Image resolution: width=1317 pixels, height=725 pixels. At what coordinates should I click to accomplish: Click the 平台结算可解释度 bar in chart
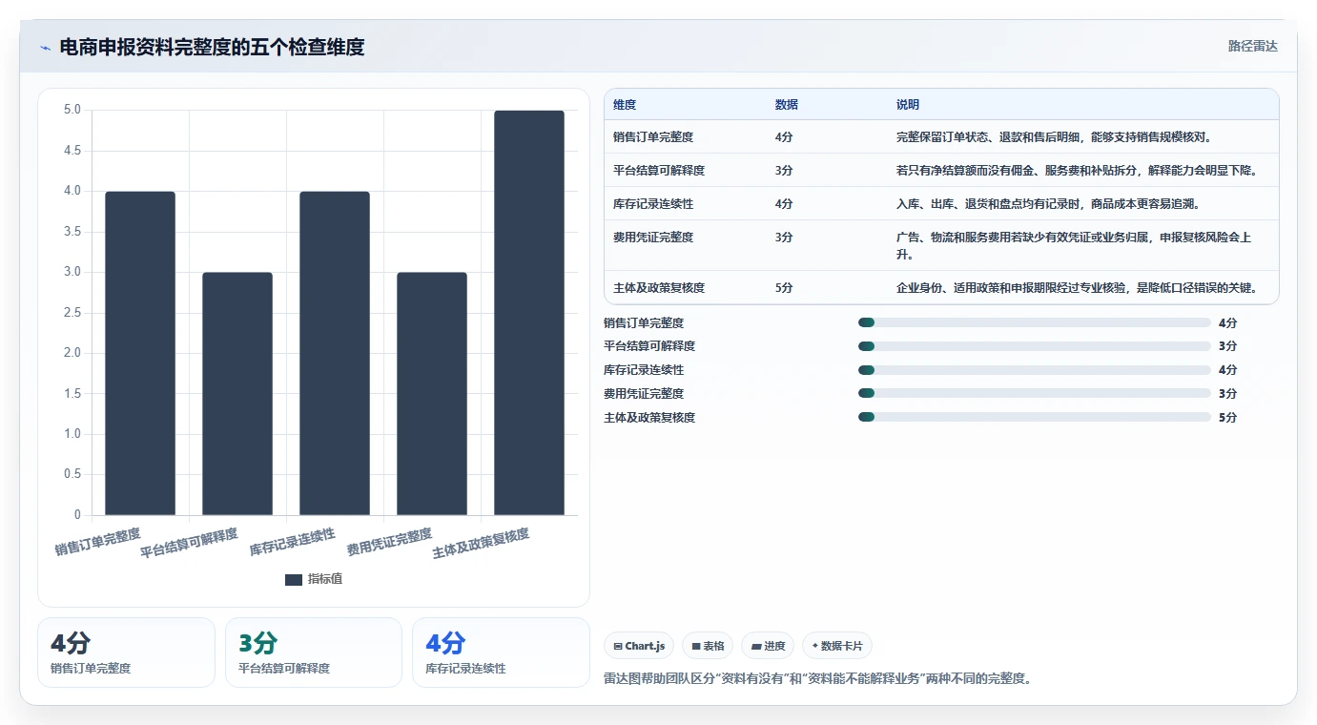(x=237, y=394)
